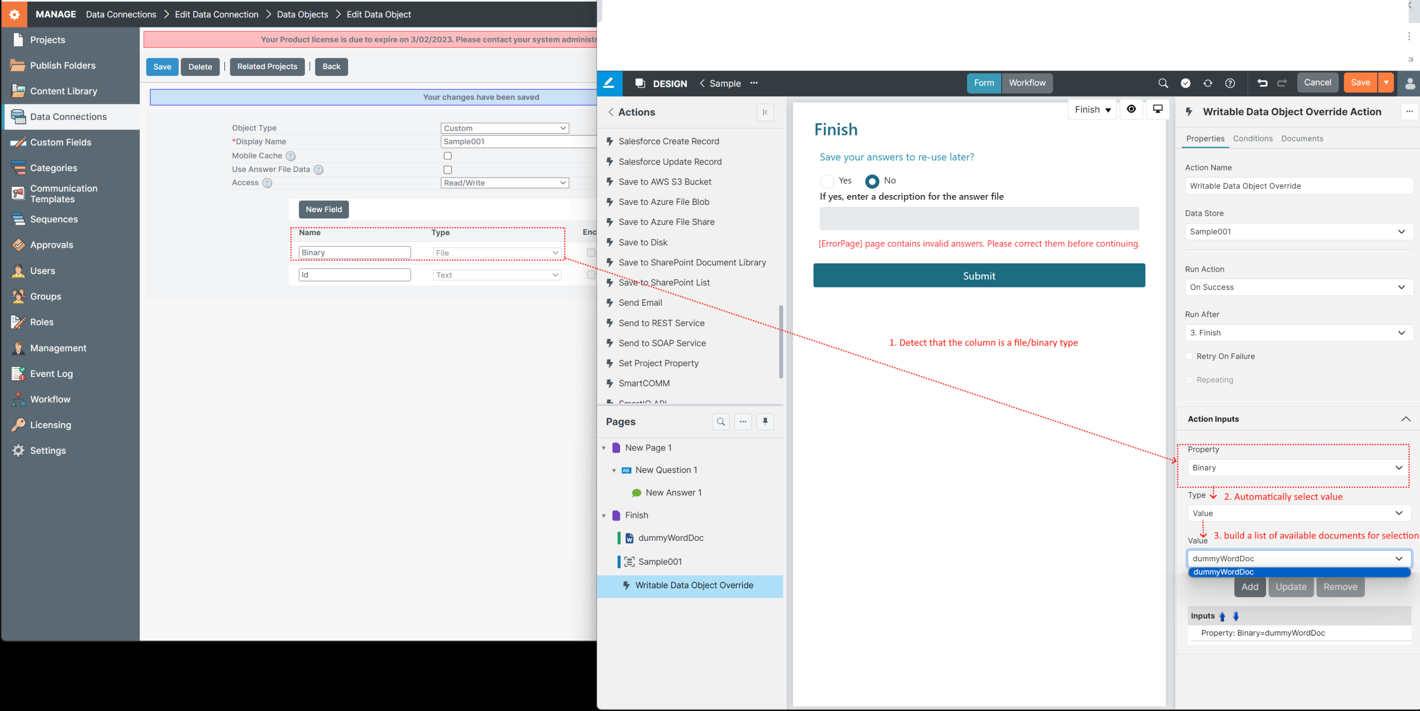This screenshot has height=711, width=1420.
Task: Click the search magnifier icon in Design toolbar
Action: point(1163,83)
